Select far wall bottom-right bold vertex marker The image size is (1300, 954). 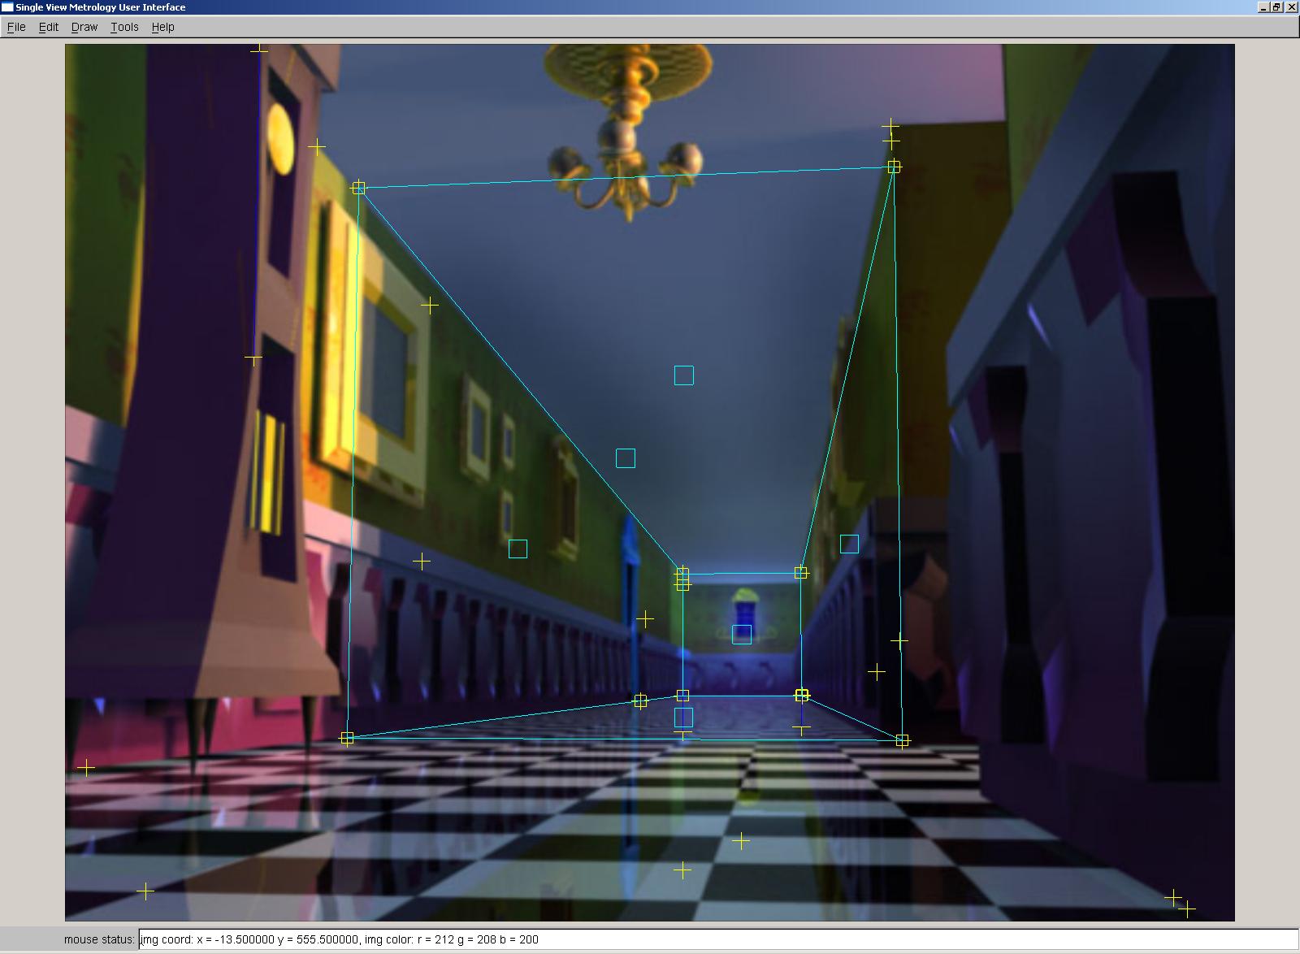[802, 695]
